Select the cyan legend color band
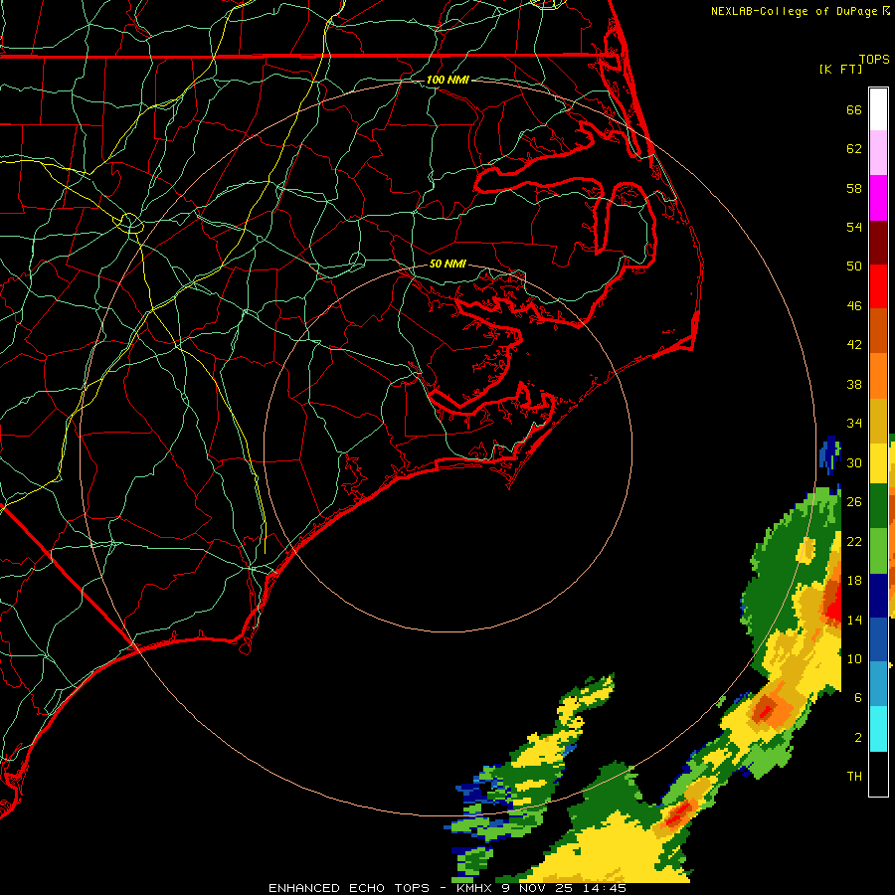This screenshot has height=895, width=895. coord(878,729)
